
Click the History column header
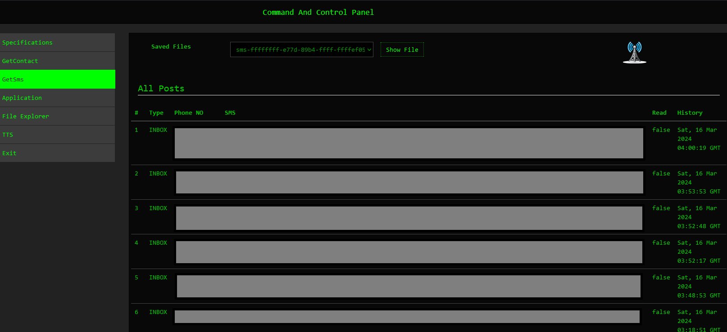[690, 113]
